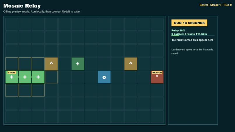The height and width of the screenshot is (132, 235).
Task: Place on outlined cell below the middle green plus tile
Action: click(x=25, y=90)
